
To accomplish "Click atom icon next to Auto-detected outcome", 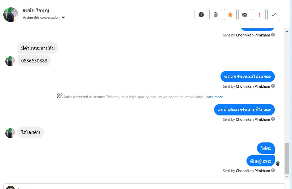I will tap(60, 97).
